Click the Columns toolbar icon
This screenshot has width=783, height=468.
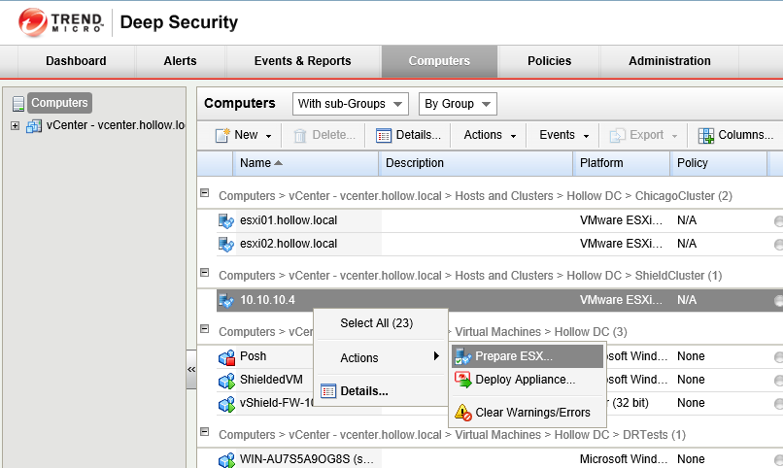pyautogui.click(x=706, y=135)
